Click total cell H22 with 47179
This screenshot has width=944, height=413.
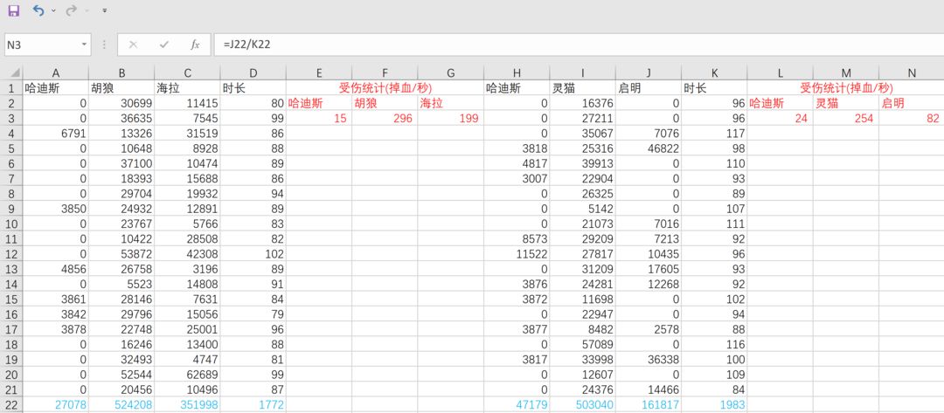(x=517, y=404)
